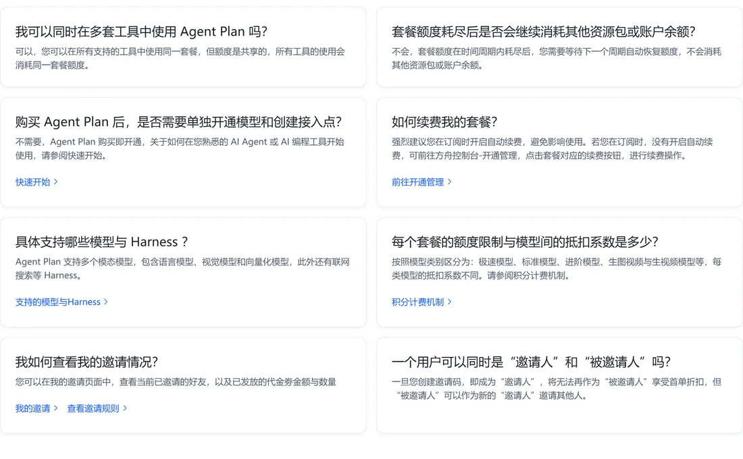Click the heading 一个用户可以同时是“邀请人”和“被邀请人”吗?
The height and width of the screenshot is (459, 743).
[x=531, y=362]
